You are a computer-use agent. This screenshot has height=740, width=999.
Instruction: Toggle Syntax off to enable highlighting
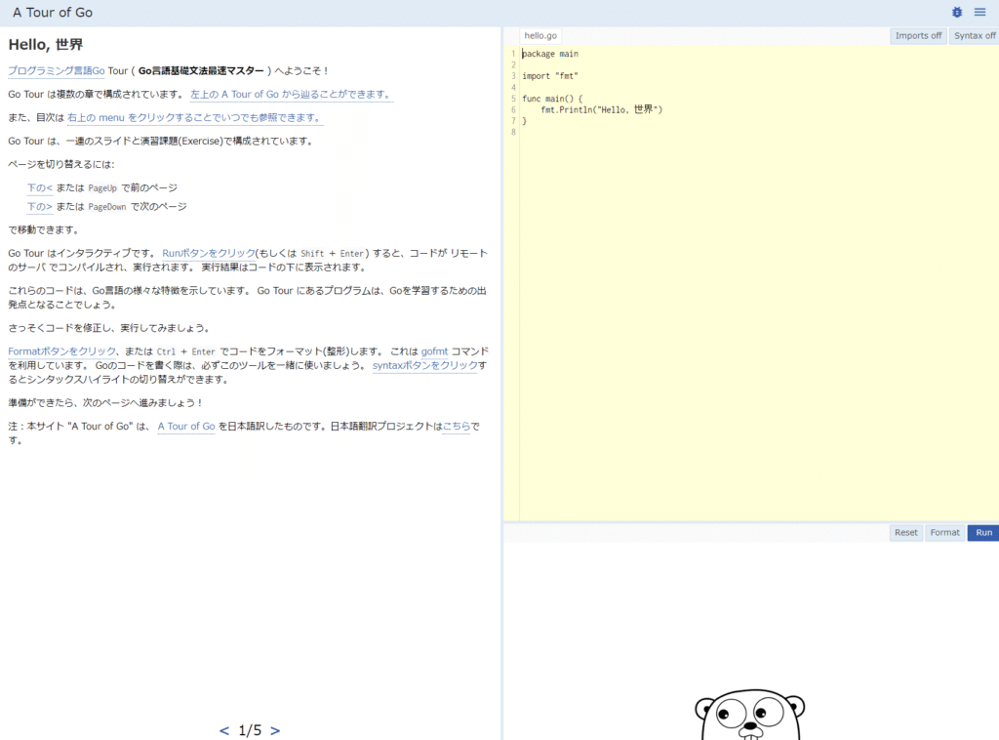[975, 34]
